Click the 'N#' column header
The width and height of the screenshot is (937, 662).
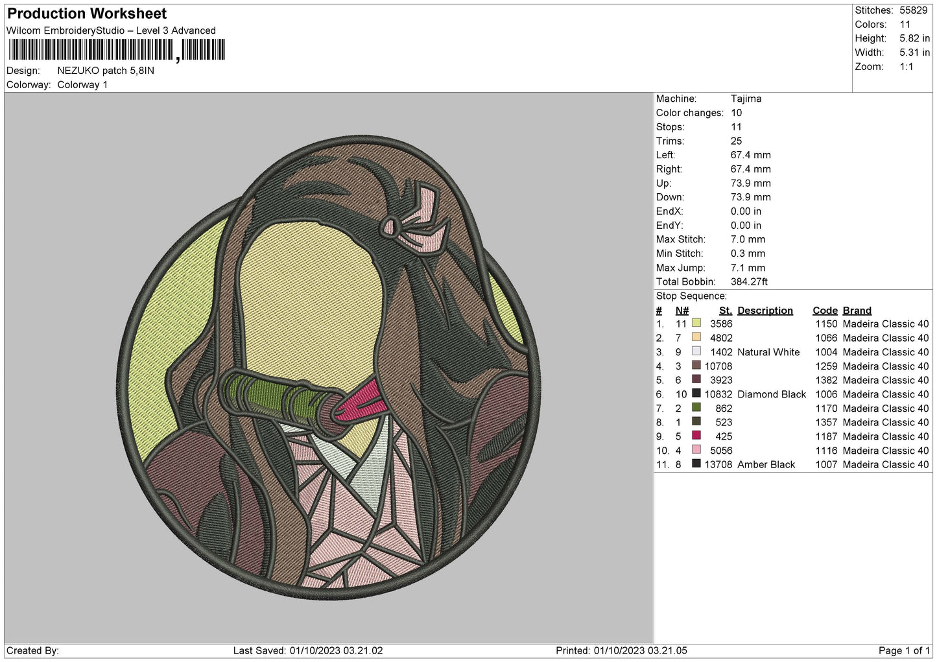682,311
